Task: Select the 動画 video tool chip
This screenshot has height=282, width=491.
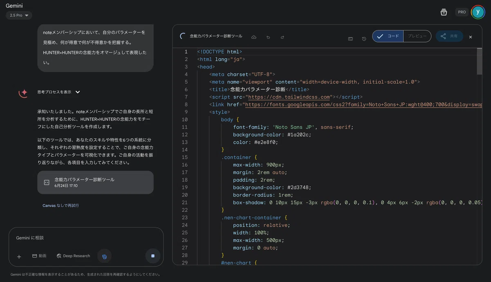Action: (x=39, y=256)
